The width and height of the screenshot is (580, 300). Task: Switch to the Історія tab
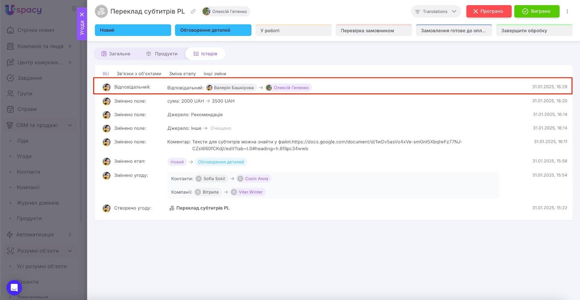(205, 54)
